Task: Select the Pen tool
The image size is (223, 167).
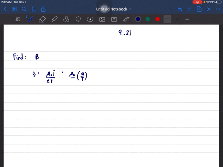Action: click(30, 19)
